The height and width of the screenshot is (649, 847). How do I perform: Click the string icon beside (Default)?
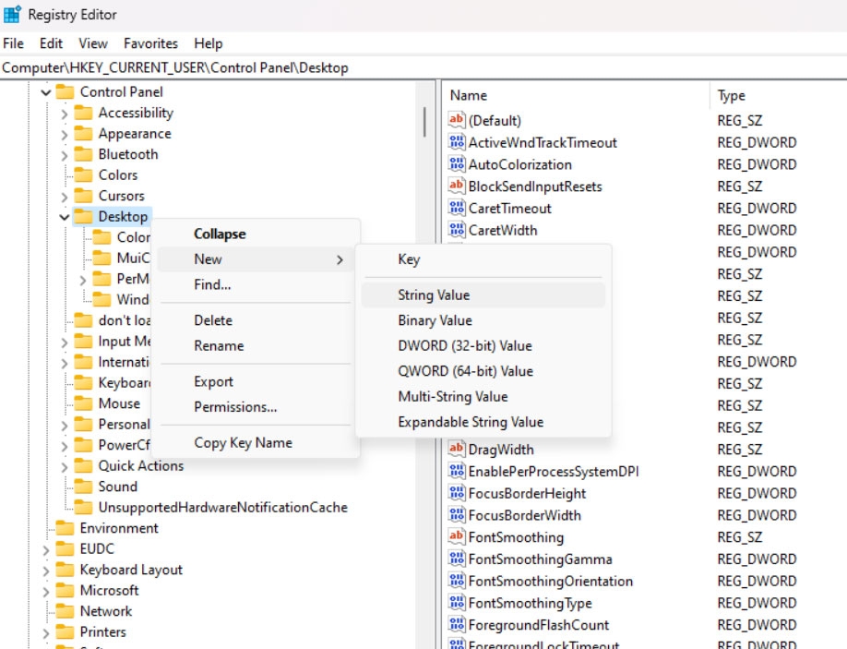click(x=457, y=120)
